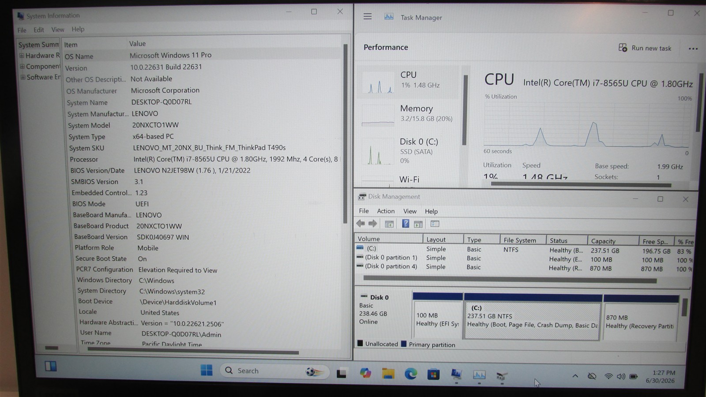Select Disk 0 (C:) performance entry
The width and height of the screenshot is (706, 397).
(x=408, y=151)
